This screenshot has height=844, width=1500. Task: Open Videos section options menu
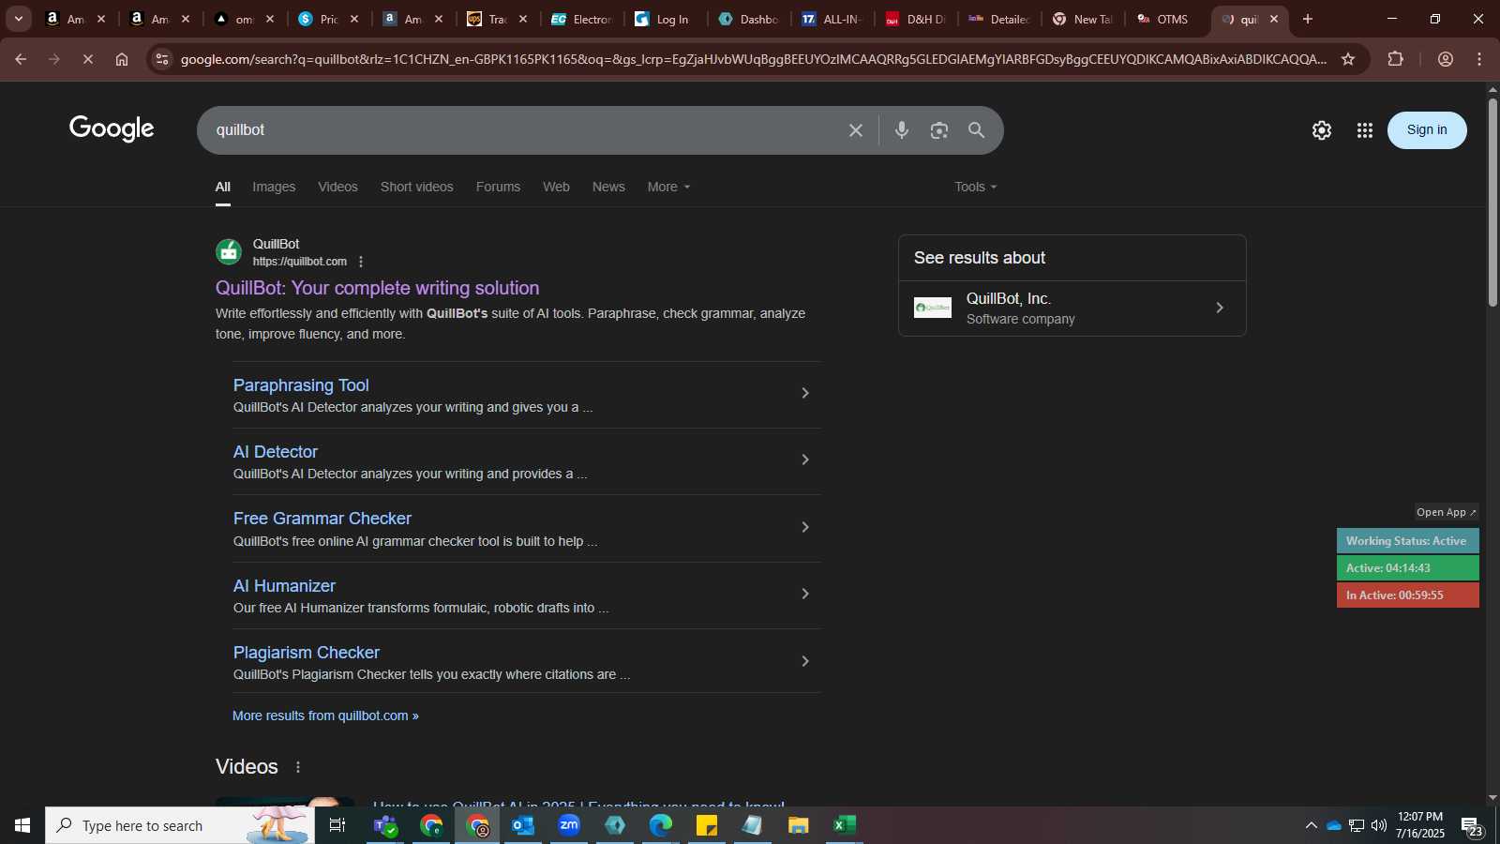(x=298, y=767)
